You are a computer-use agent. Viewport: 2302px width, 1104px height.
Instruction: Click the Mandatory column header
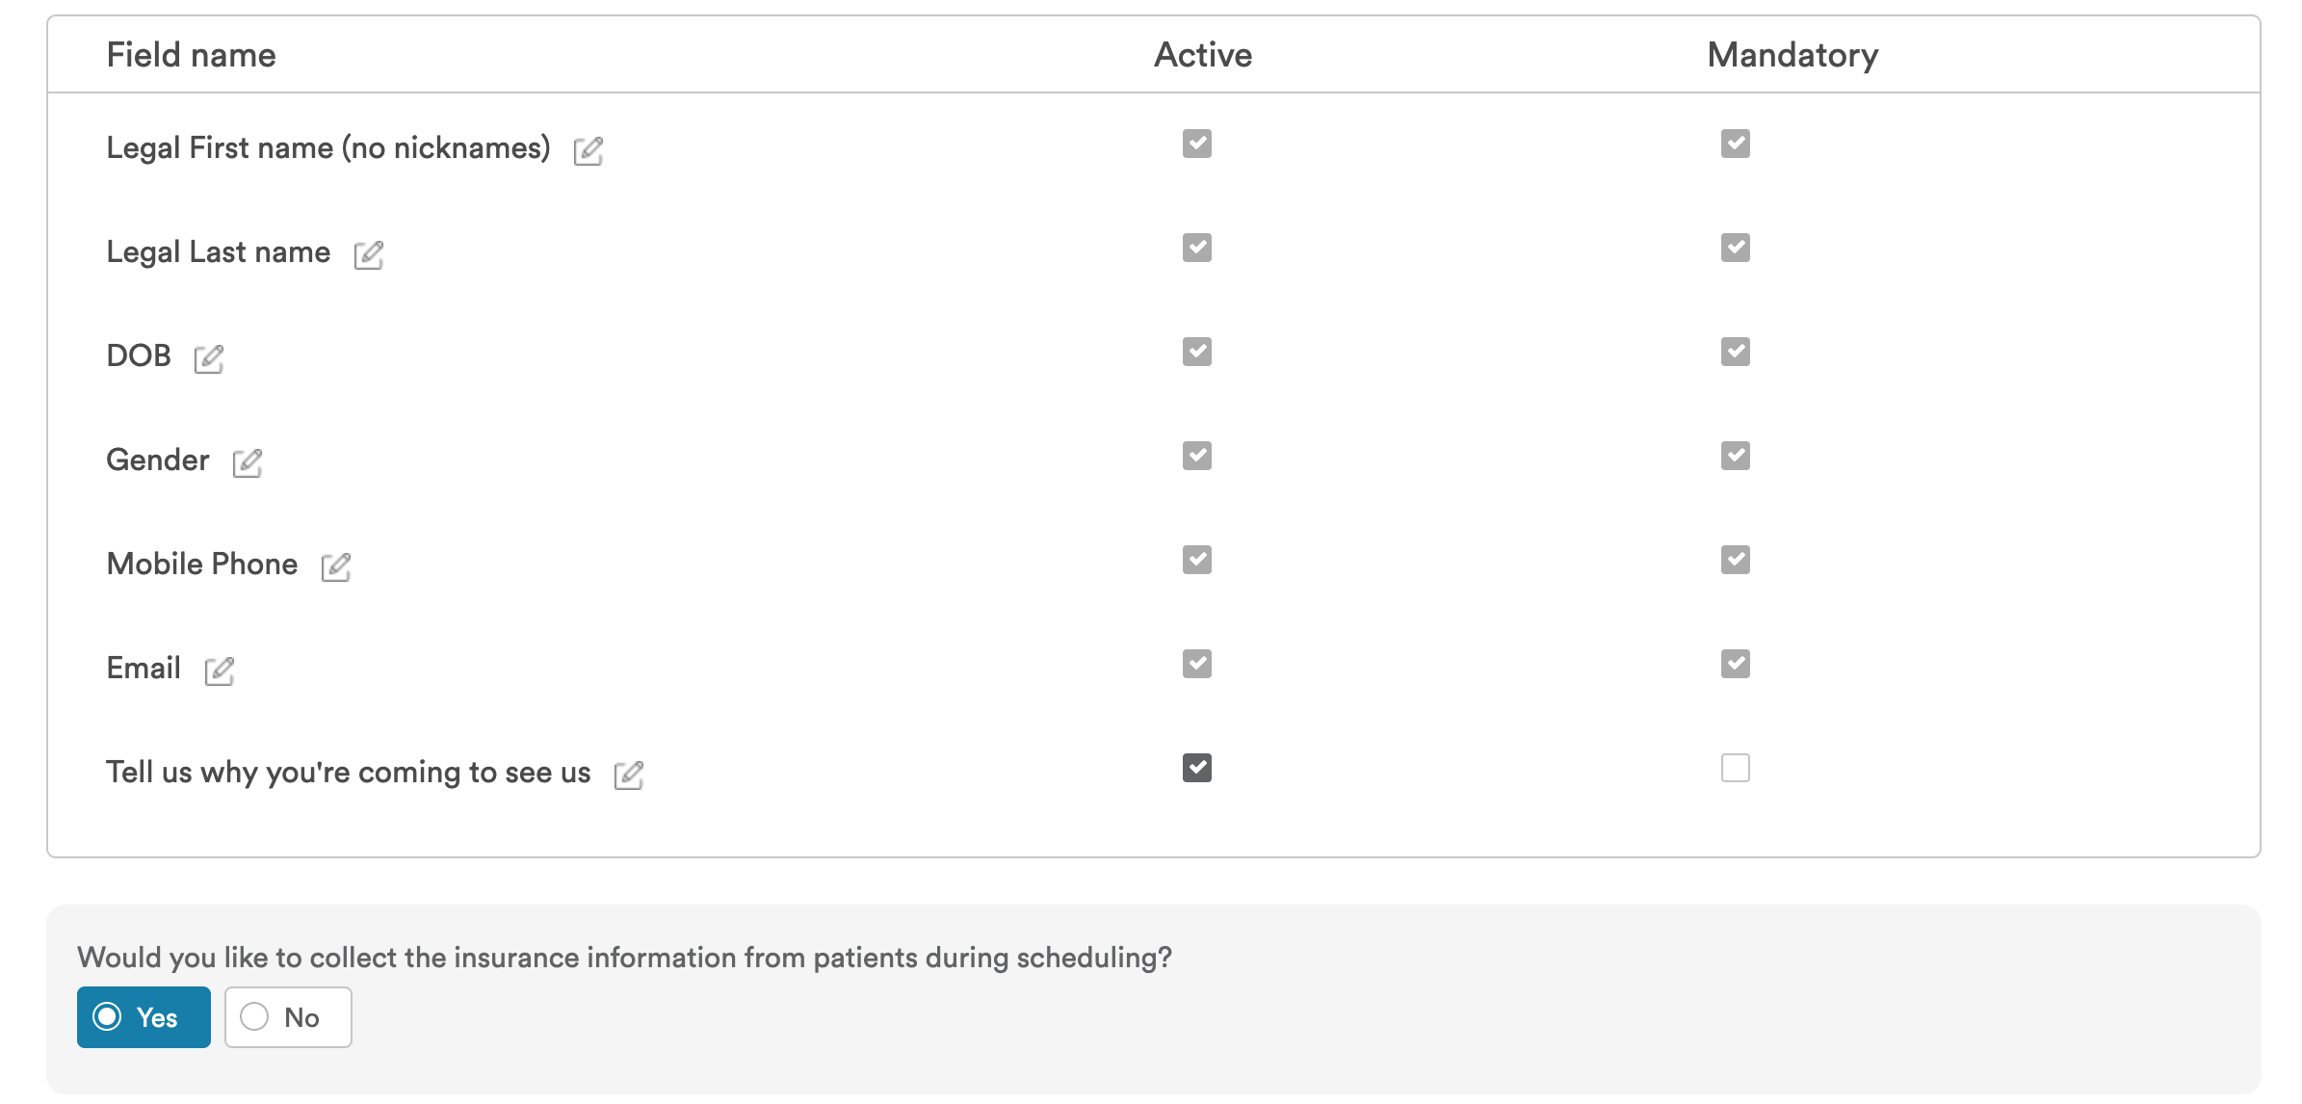(1792, 55)
